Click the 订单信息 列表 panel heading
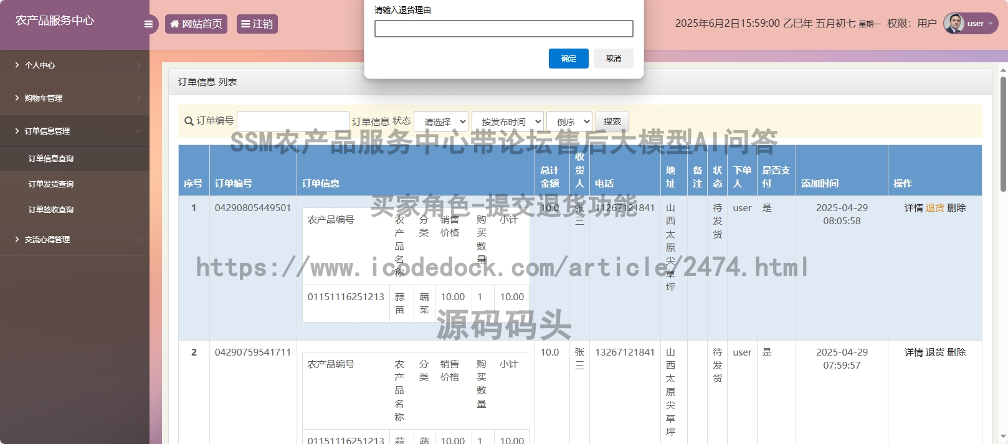Screen dimensions: 1008x444 (207, 82)
